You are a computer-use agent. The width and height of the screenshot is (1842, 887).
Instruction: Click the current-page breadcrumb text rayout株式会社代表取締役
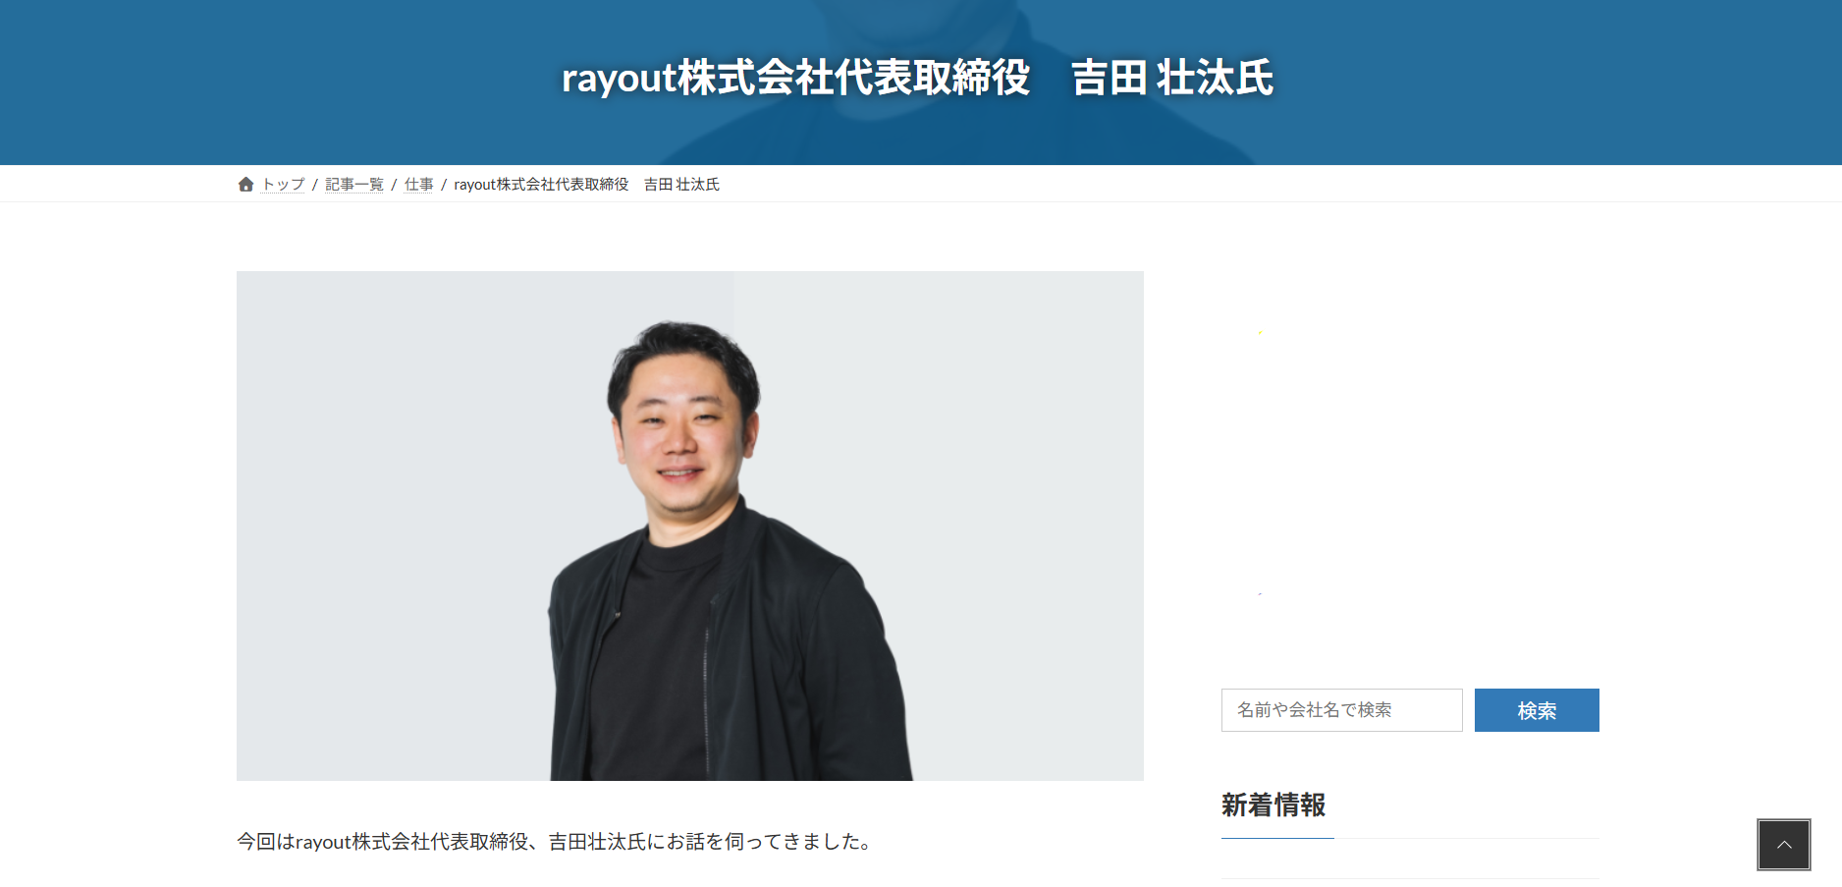586,185
